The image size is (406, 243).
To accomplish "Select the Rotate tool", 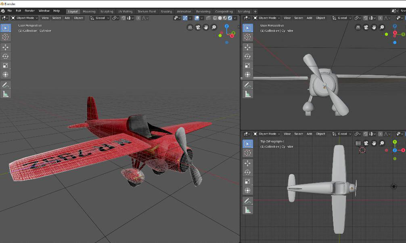I will [x=6, y=56].
